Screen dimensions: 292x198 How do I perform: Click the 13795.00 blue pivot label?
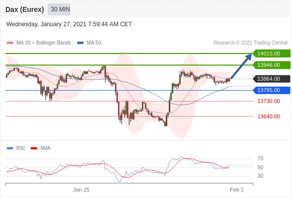pos(272,91)
